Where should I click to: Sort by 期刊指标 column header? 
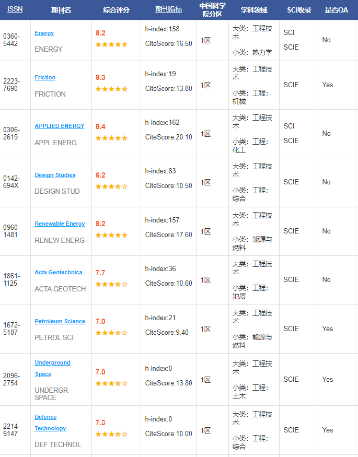(168, 9)
